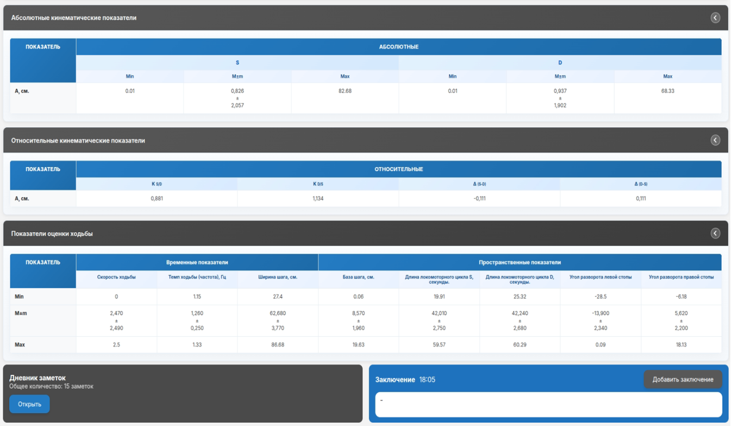
Task: Select the ОТНОСИТЕЛЬНЫЕ table header
Action: pos(399,169)
